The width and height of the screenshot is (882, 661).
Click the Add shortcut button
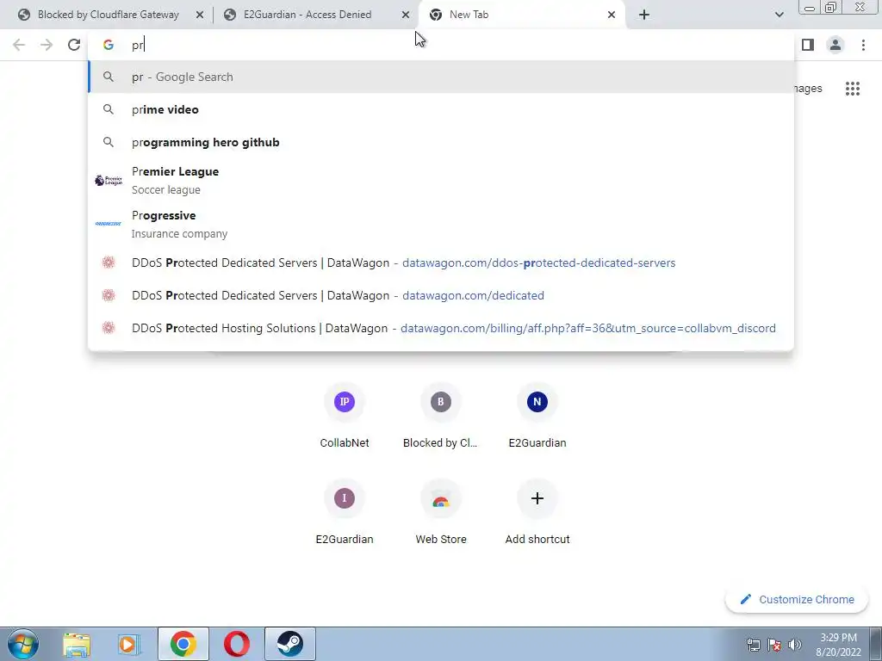coord(537,512)
